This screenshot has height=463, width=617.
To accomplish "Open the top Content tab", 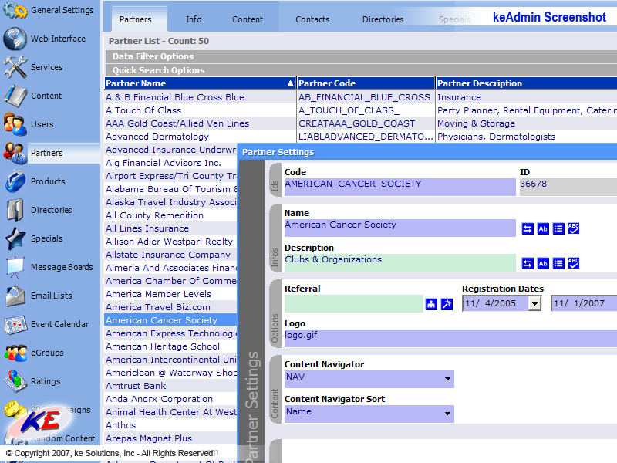I will (x=248, y=19).
